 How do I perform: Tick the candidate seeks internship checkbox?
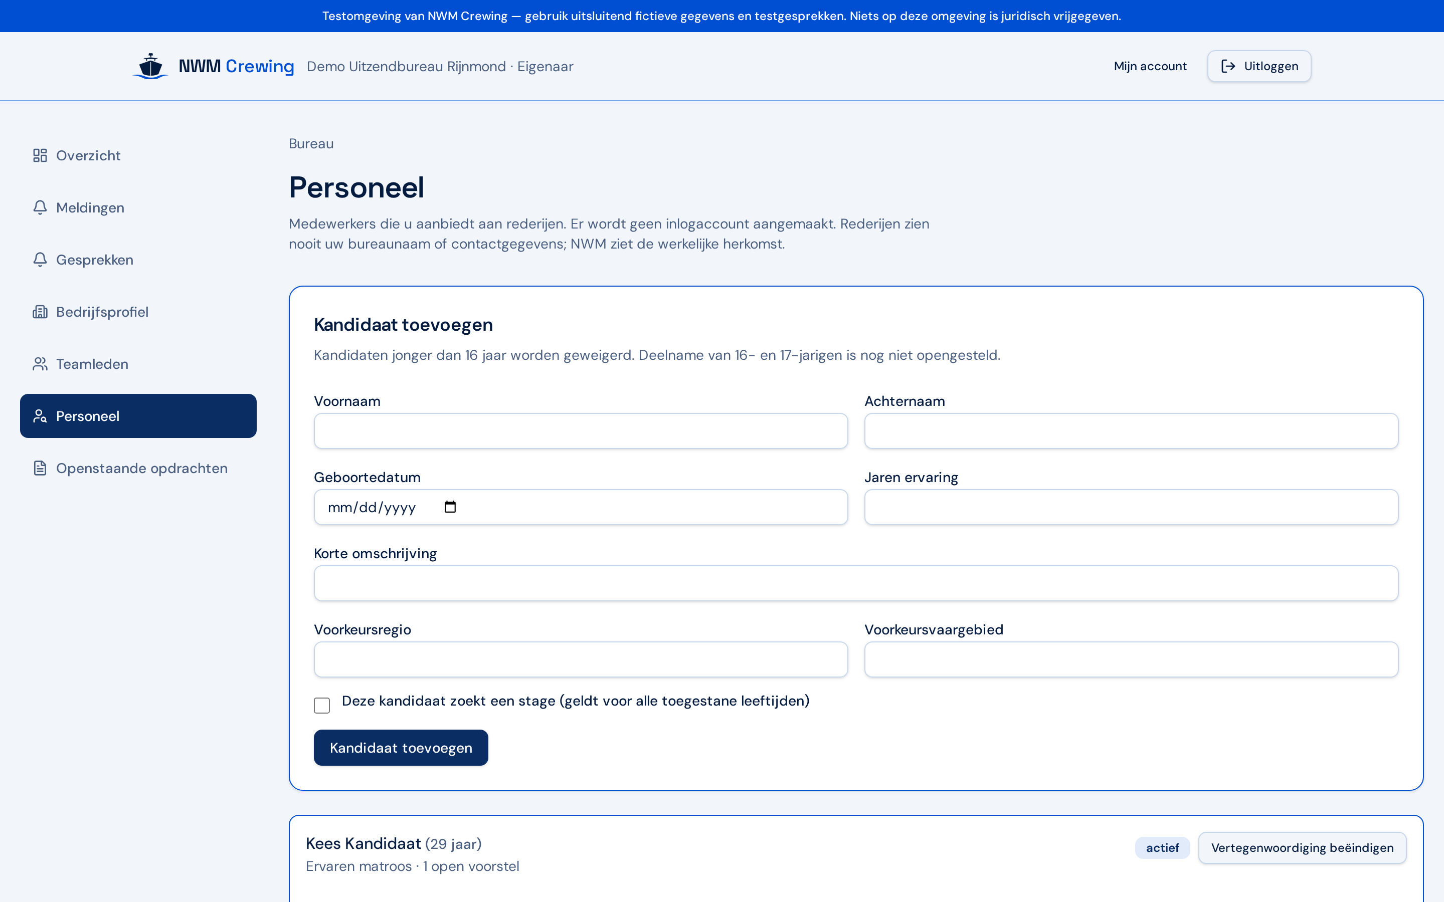pyautogui.click(x=321, y=705)
